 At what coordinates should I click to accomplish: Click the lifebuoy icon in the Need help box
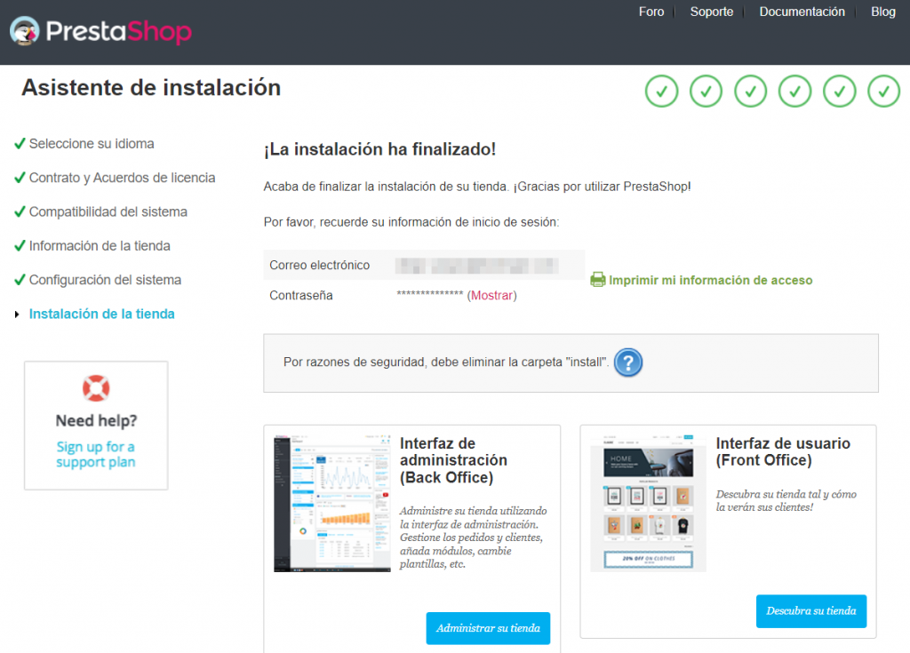coord(96,387)
